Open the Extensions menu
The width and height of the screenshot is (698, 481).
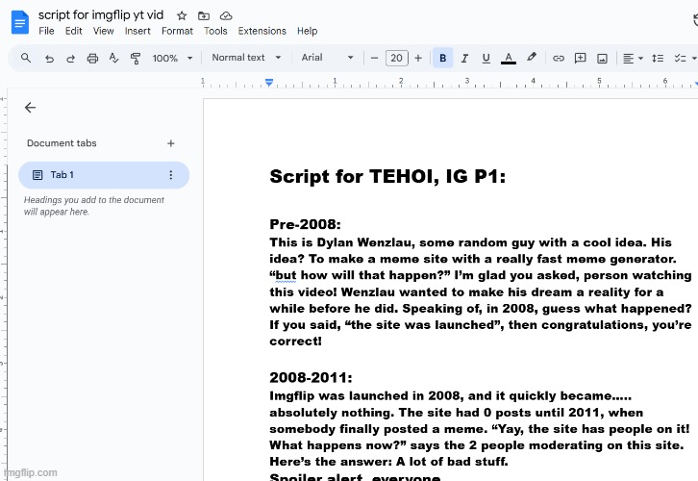[262, 31]
